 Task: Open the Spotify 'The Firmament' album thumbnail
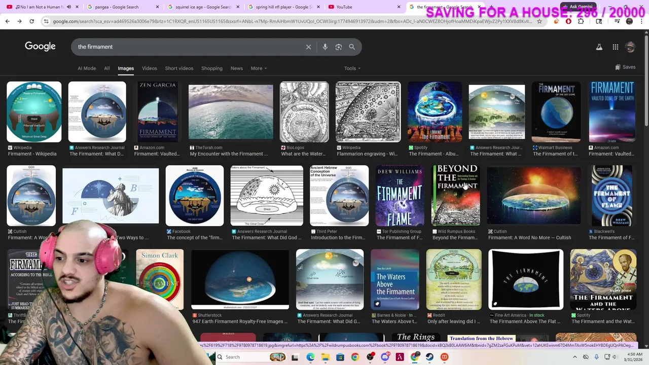435,112
